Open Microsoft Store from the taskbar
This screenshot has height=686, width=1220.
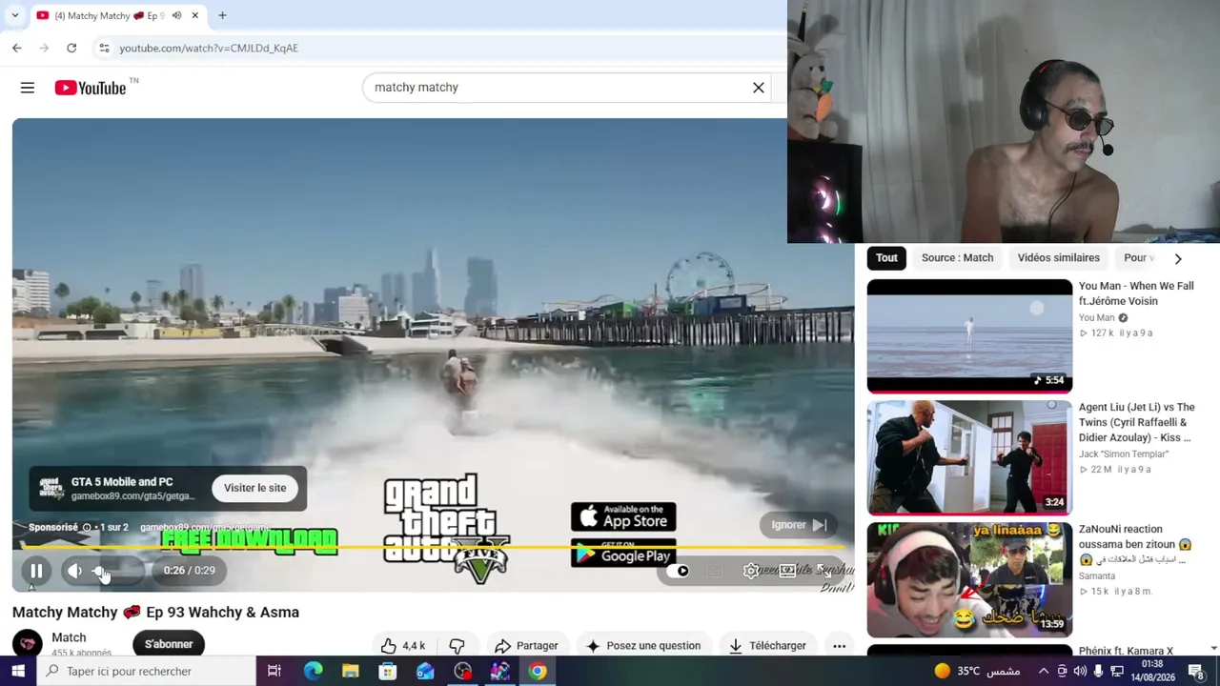coord(387,672)
